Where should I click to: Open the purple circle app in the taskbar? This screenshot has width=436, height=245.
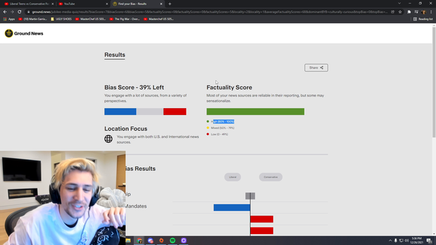tap(183, 240)
